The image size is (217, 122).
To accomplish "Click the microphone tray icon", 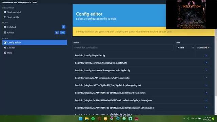I will pos(188,119).
